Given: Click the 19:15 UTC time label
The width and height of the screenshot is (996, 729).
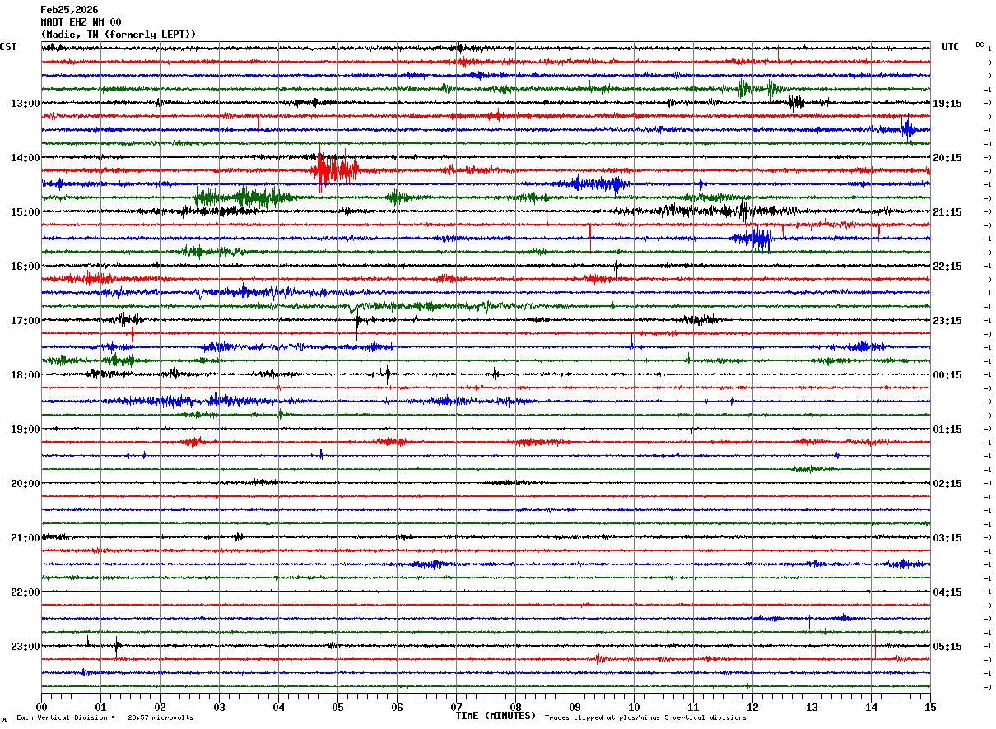Looking at the screenshot, I should coord(947,104).
